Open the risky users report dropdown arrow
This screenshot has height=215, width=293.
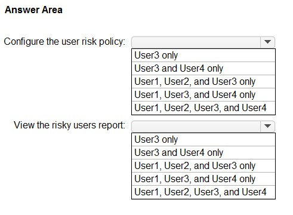tap(267, 126)
